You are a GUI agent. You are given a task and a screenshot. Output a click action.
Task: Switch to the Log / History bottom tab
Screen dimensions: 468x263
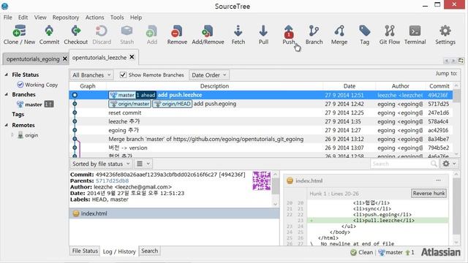pyautogui.click(x=119, y=251)
